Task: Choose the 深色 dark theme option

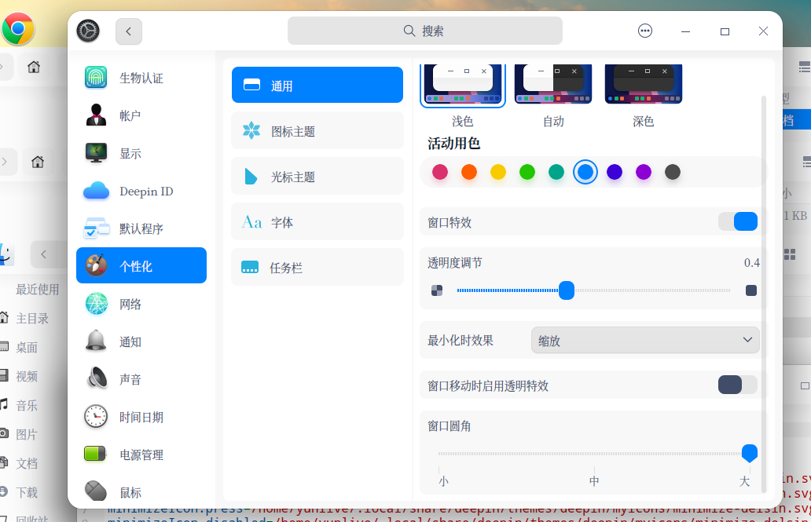Action: pyautogui.click(x=643, y=85)
